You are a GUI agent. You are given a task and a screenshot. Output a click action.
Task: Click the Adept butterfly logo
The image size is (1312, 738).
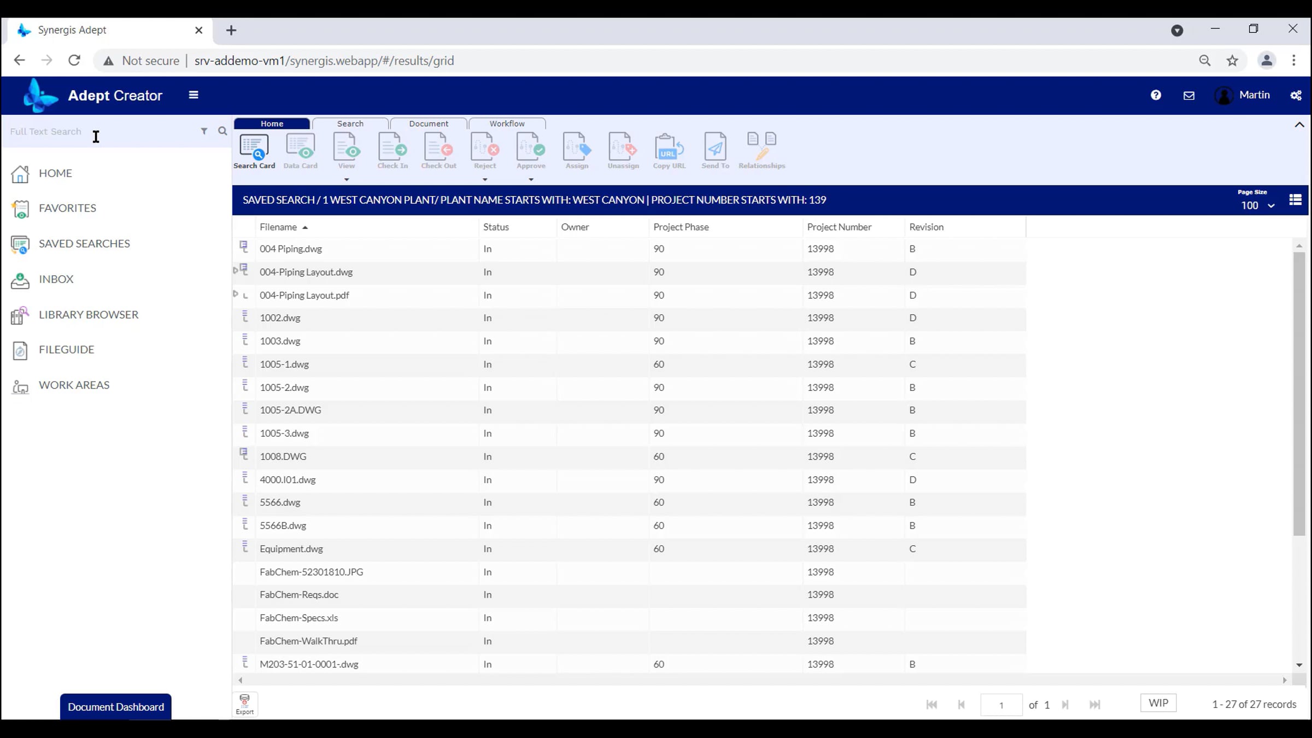click(40, 95)
